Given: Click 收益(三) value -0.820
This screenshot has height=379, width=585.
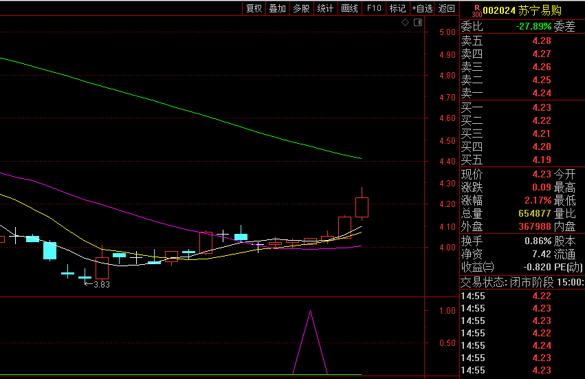Looking at the screenshot, I should [x=538, y=267].
